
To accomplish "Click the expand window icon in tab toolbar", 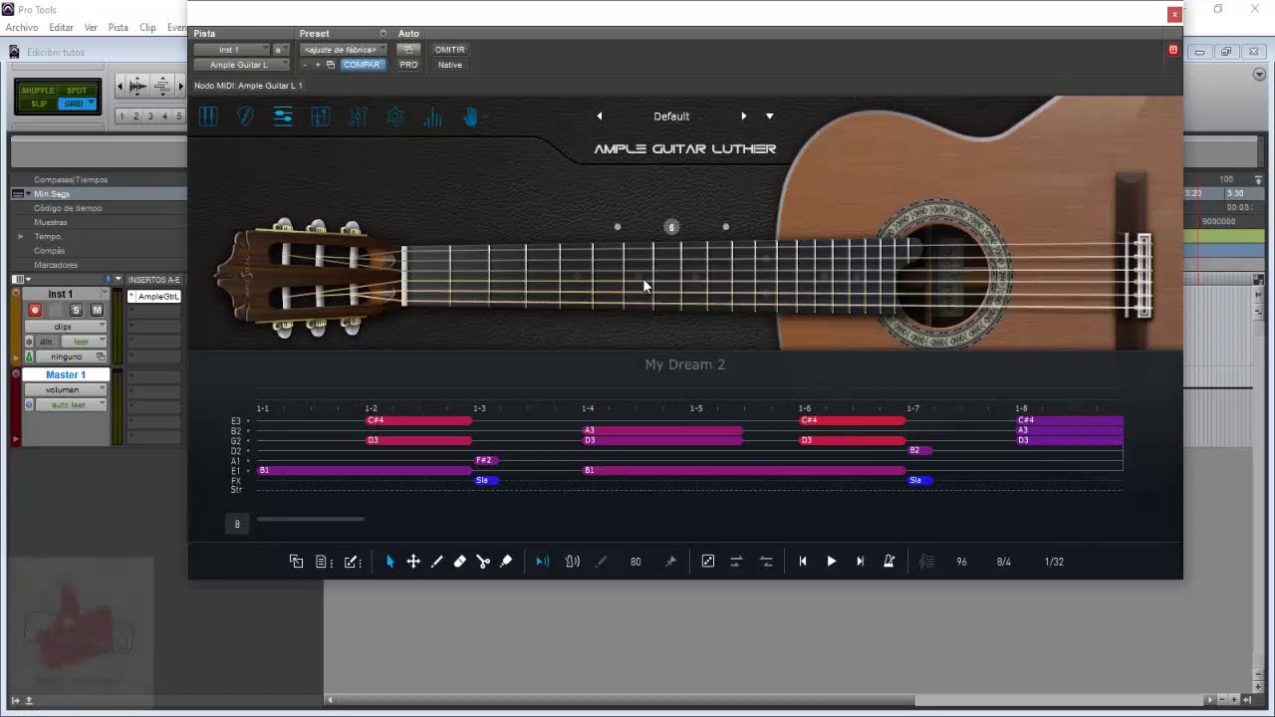I will pyautogui.click(x=708, y=562).
